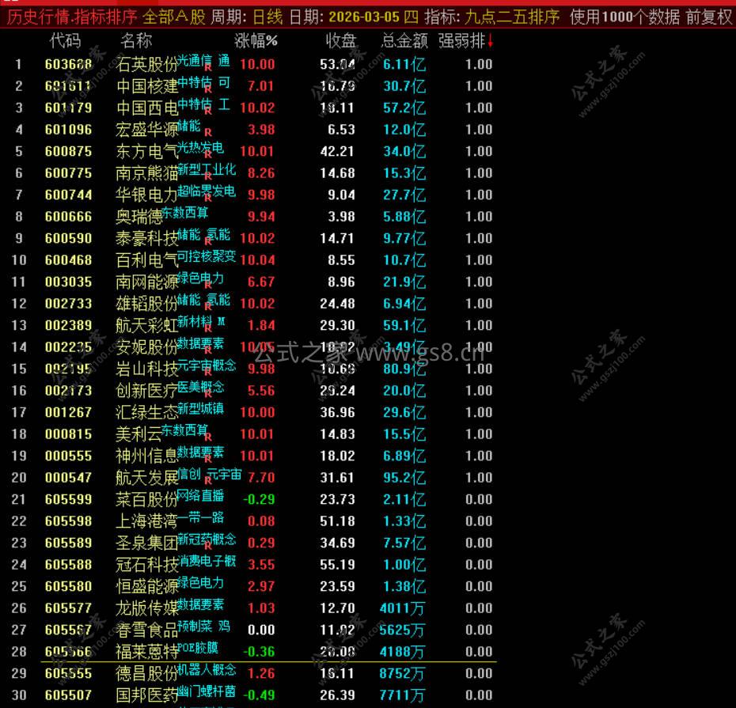
Task: Click the R marker on the 宏盛华源 row
Action: (208, 133)
